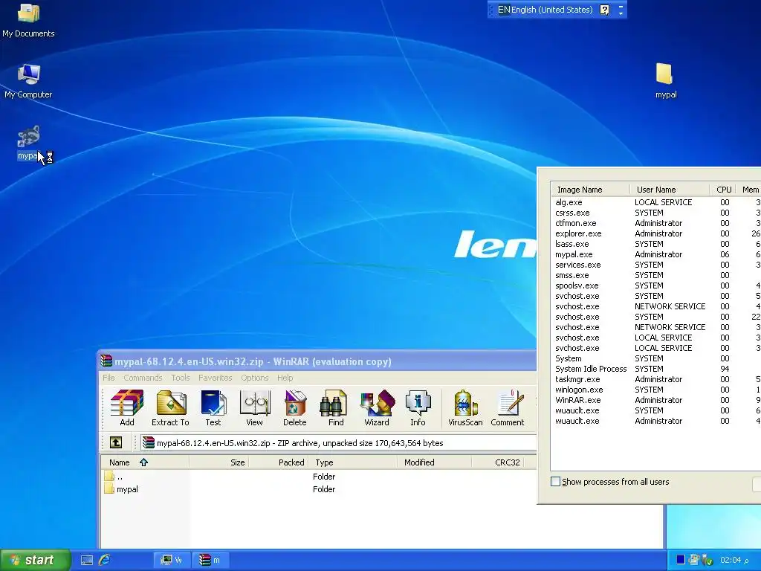Viewport: 761px width, 571px height.
Task: Select taskmgr.exe process row
Action: [656, 379]
